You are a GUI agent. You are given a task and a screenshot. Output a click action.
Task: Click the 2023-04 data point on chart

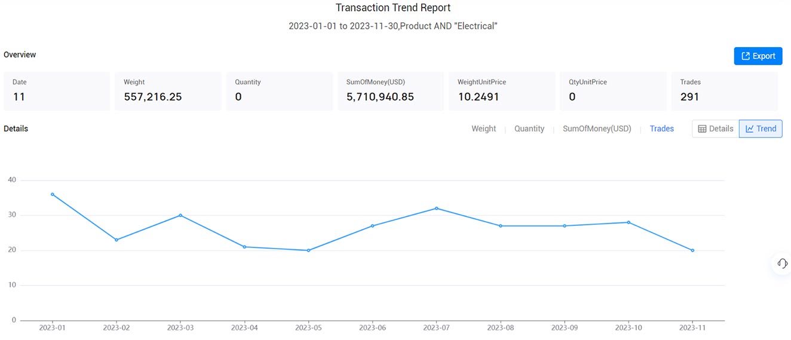click(244, 247)
